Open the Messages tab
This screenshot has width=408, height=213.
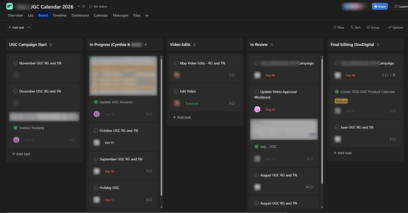(x=121, y=15)
